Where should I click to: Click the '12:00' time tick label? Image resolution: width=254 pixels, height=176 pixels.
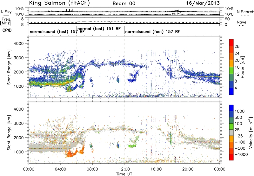coord(124,169)
